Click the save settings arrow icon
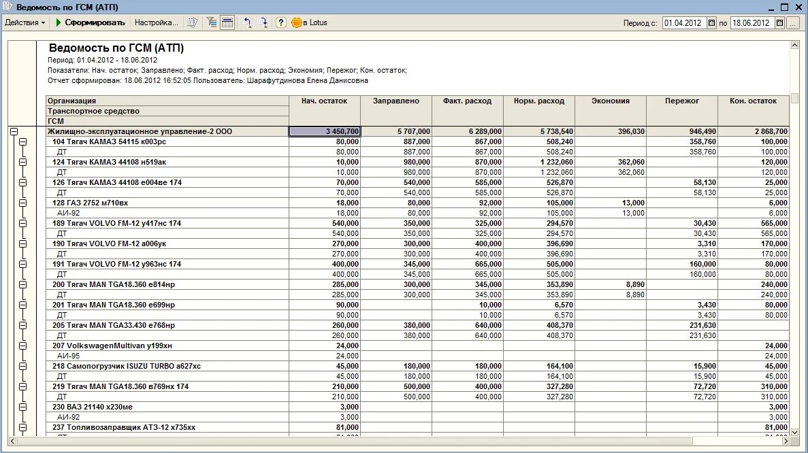 click(262, 22)
